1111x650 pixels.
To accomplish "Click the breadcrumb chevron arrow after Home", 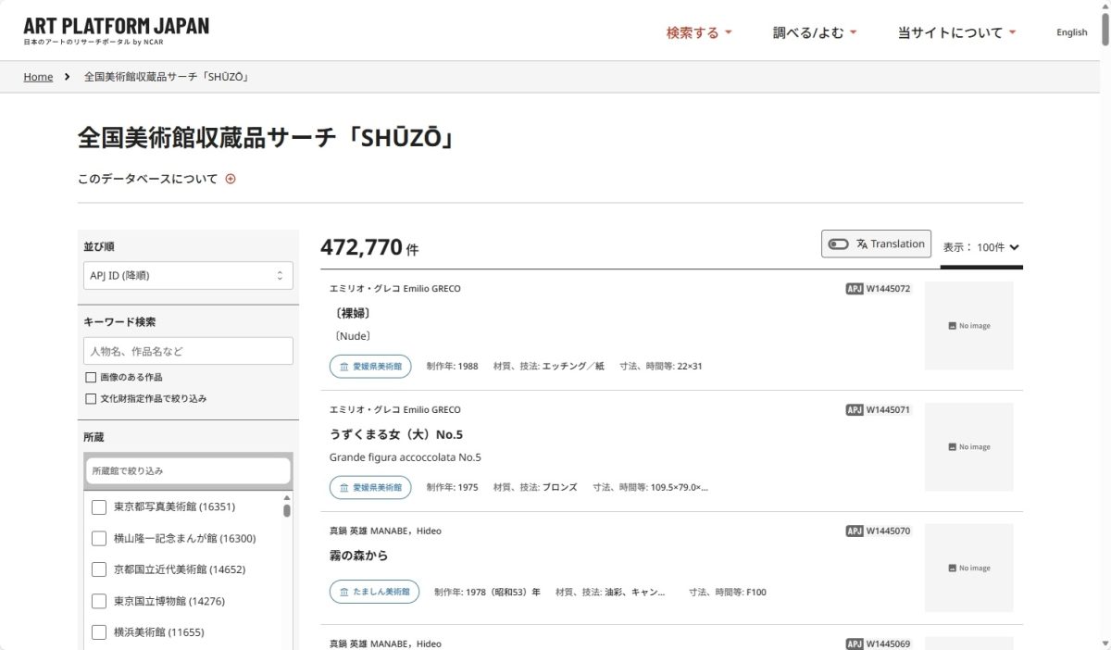I will 68,77.
